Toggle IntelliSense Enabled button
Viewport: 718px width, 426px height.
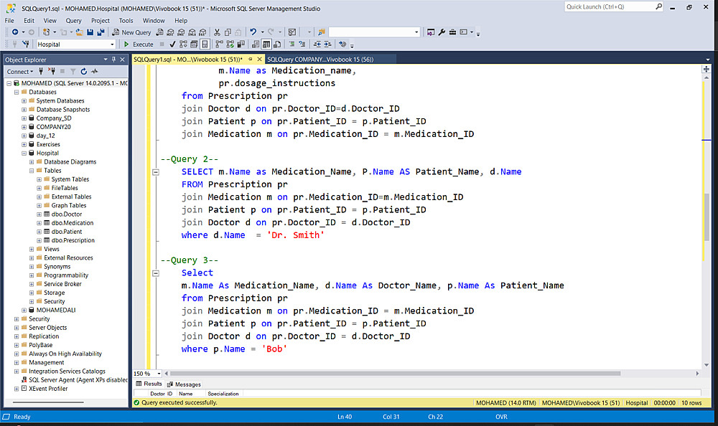point(205,44)
